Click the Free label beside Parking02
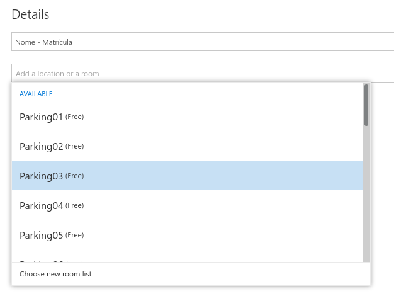 (74, 146)
